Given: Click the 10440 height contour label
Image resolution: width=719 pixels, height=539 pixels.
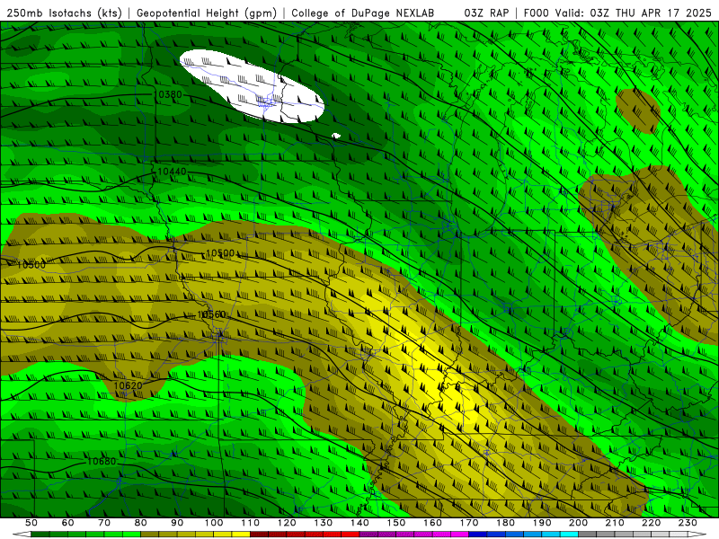Looking at the screenshot, I should [172, 172].
